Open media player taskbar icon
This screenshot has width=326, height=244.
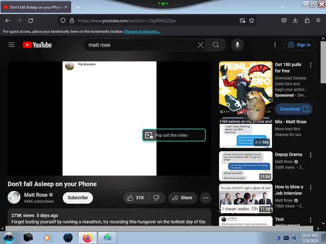click(47, 238)
